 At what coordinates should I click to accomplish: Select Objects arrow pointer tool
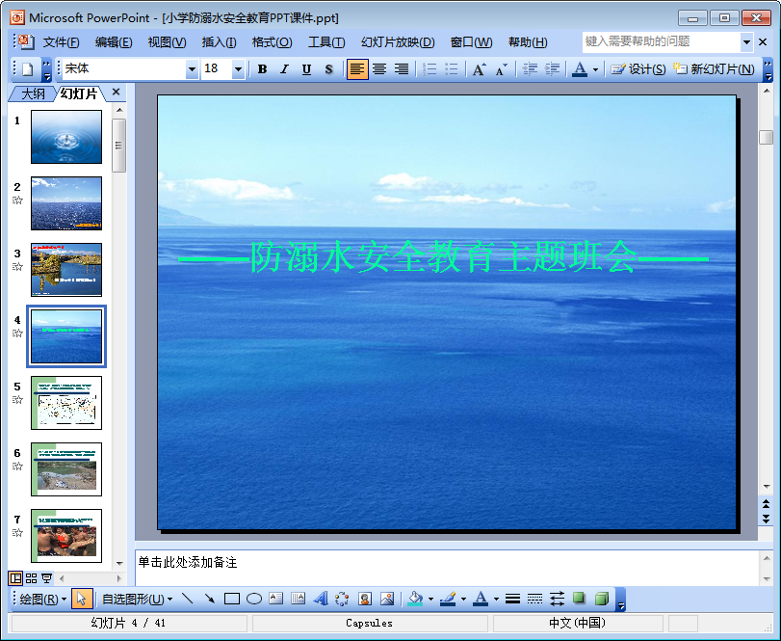(x=82, y=600)
